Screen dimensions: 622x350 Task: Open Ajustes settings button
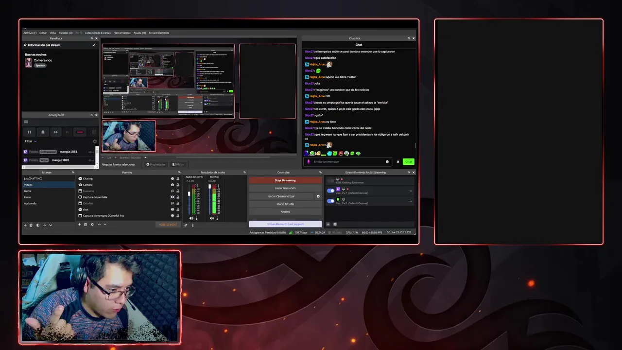[x=285, y=211]
